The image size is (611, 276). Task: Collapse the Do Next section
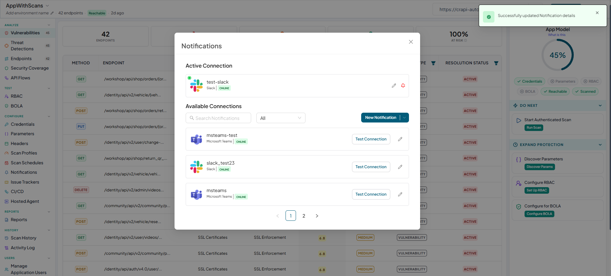click(x=600, y=106)
